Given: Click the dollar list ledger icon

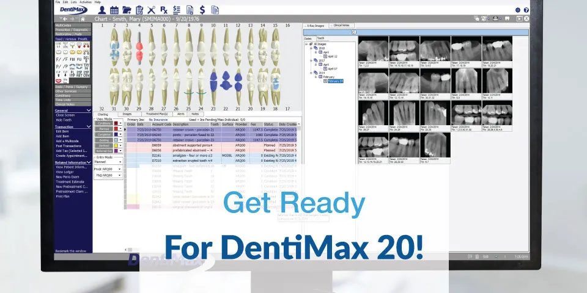Looking at the screenshot, I should (177, 10).
